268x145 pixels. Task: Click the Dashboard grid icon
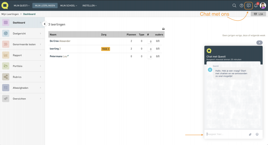(x=6, y=22)
